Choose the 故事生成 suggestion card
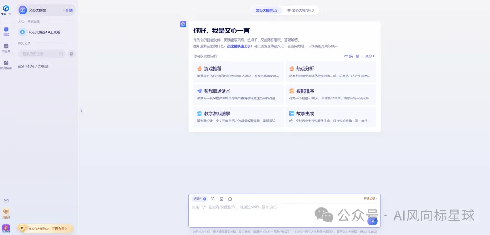Screen dimensions: 490x235 [x=331, y=117]
